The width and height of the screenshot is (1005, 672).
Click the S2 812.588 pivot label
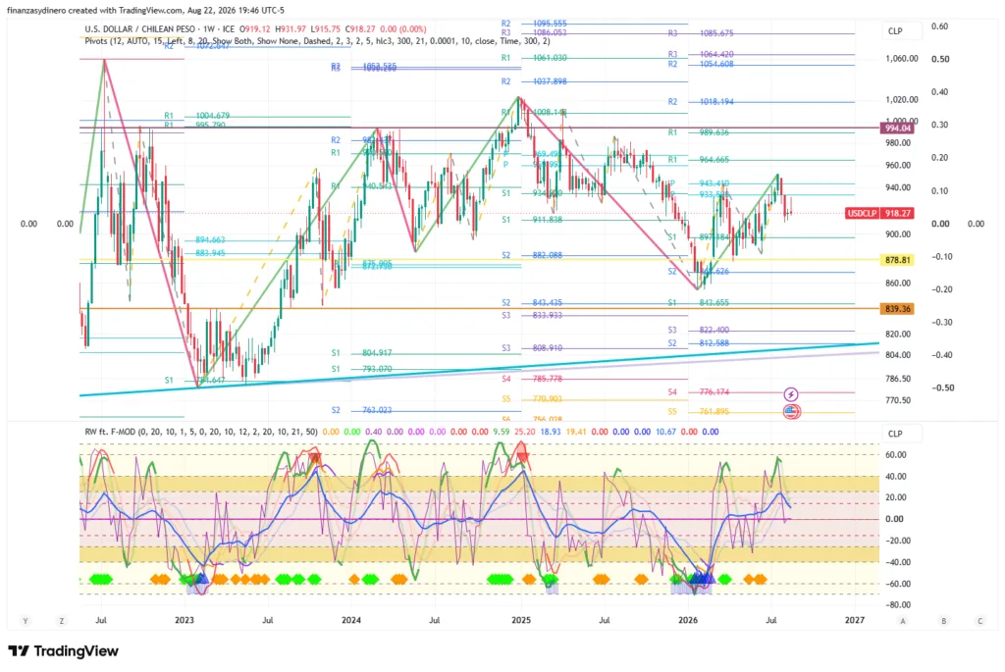(x=699, y=343)
